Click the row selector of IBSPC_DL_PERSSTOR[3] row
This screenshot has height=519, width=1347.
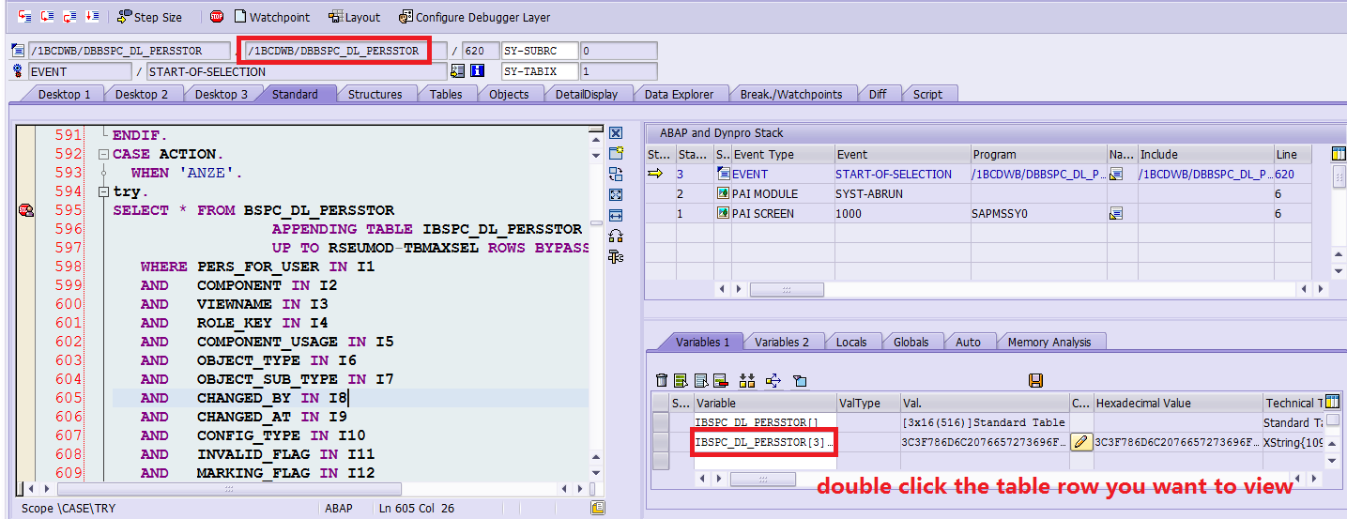[660, 442]
